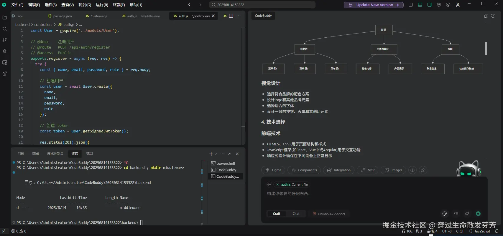Open the Explorer folder icon in activity bar
This screenshot has height=236, width=503.
tap(4, 18)
